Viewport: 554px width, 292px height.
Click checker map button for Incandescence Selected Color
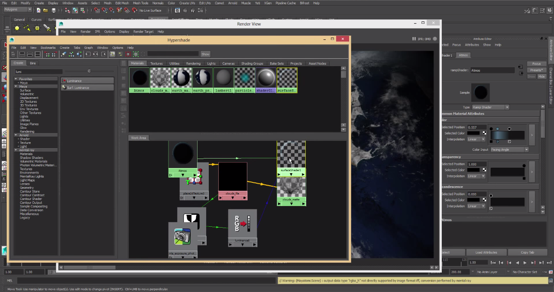[484, 200]
